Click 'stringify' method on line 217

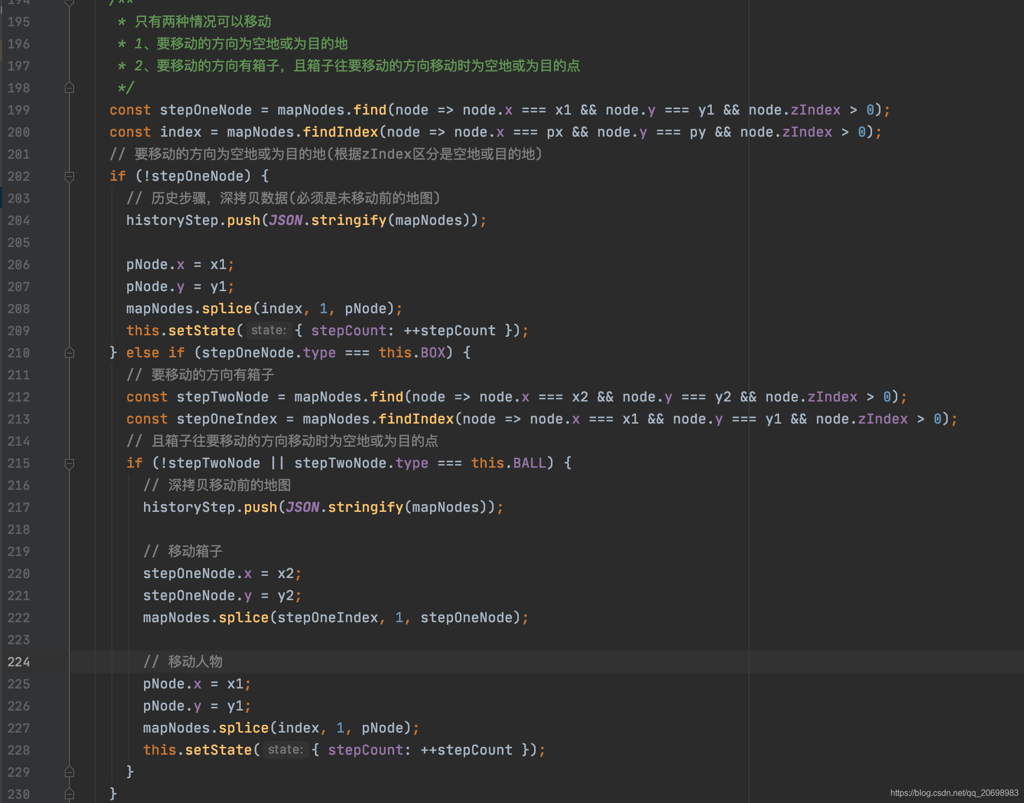tap(365, 507)
